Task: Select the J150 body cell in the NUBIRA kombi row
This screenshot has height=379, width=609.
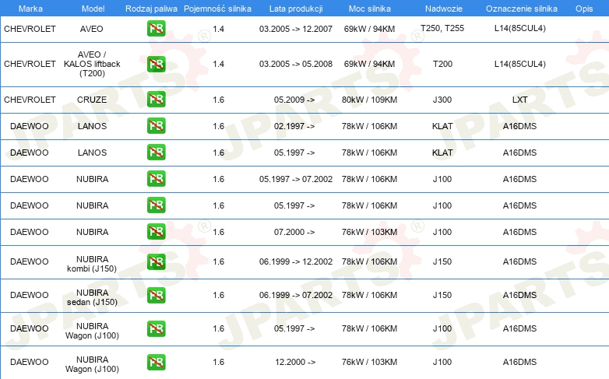Action: (x=442, y=261)
